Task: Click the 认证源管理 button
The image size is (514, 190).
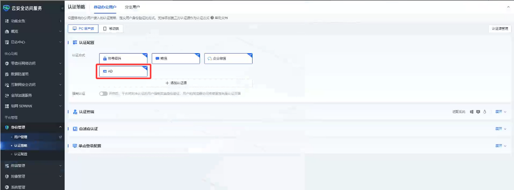Action: [499, 29]
